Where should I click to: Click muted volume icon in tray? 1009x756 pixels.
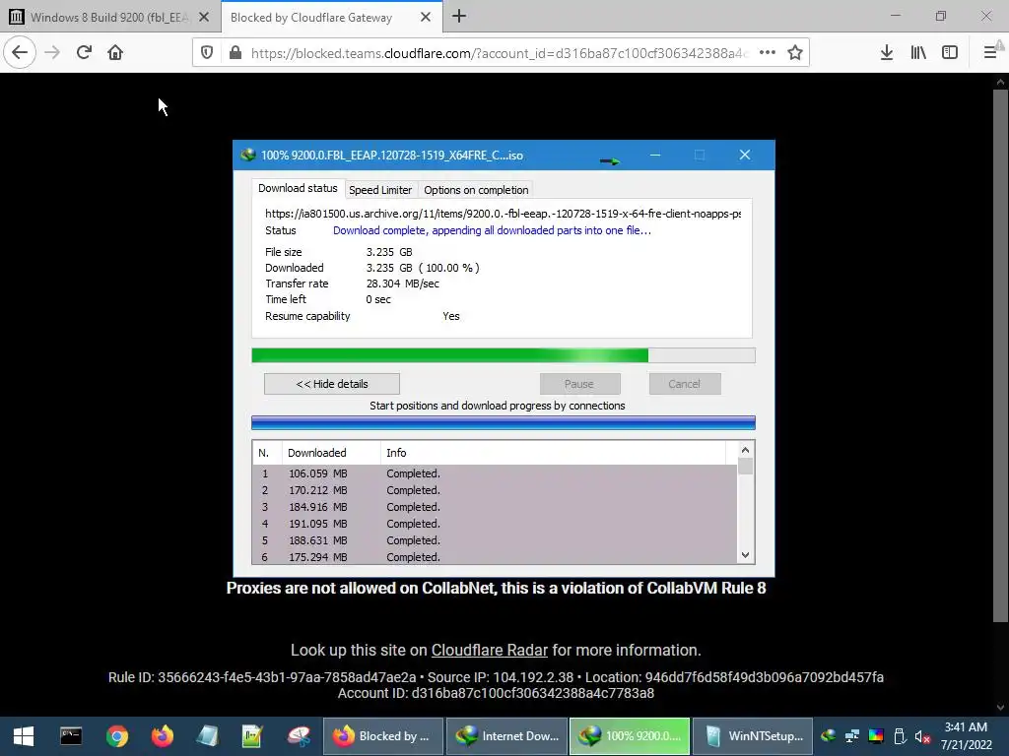tap(922, 736)
